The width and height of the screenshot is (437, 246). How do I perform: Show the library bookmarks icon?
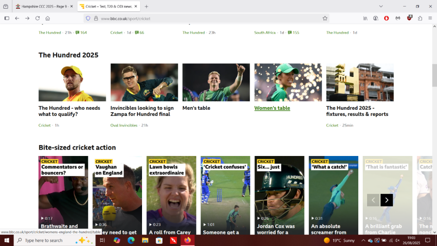(x=365, y=18)
